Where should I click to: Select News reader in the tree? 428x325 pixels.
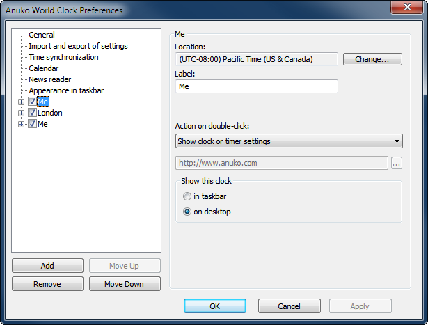[x=49, y=79]
